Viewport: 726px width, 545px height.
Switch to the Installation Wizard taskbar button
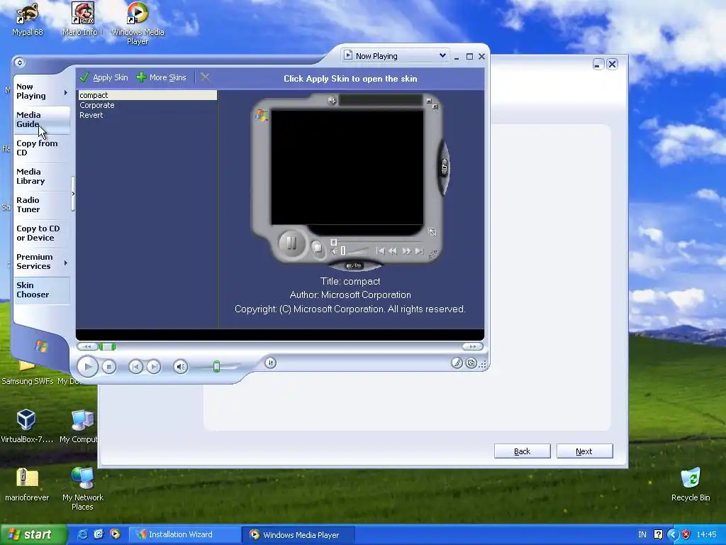(184, 534)
